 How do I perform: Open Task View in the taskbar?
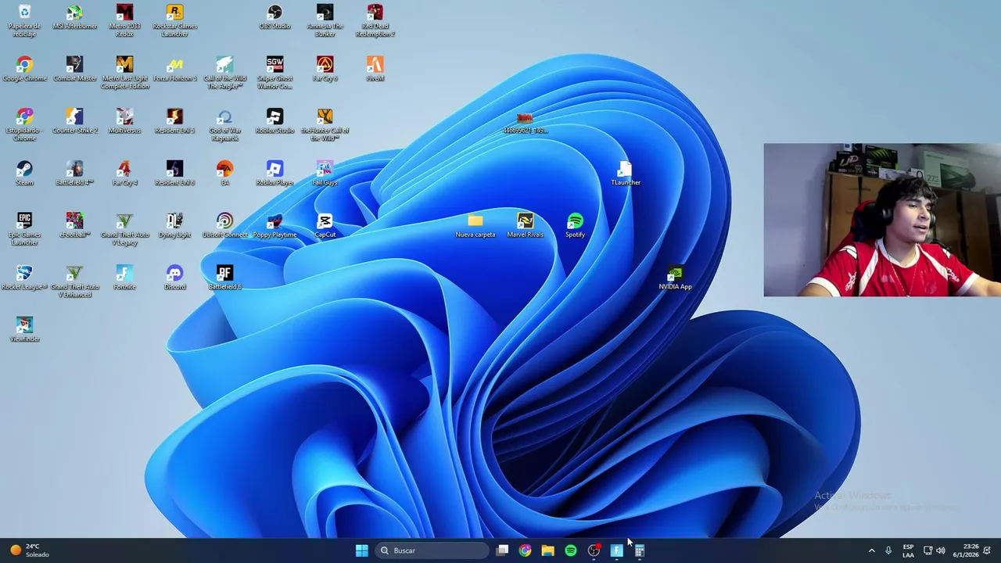click(x=503, y=550)
